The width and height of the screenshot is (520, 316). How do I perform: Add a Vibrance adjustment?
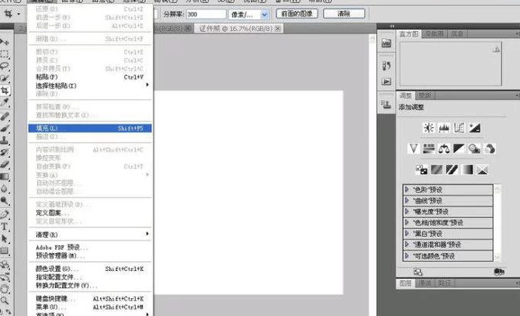(413, 148)
